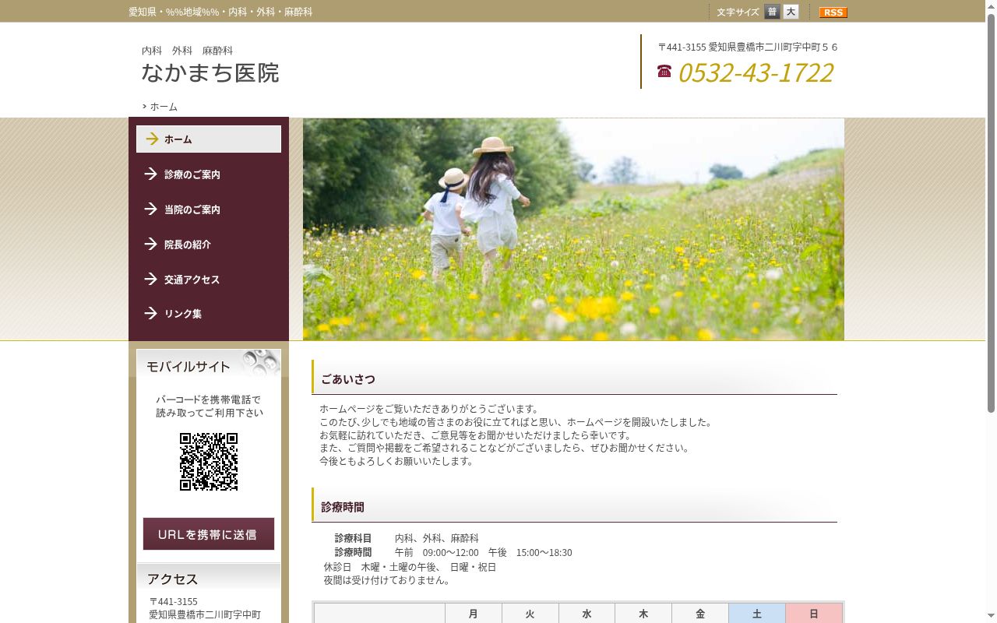Screen dimensions: 997x623
Task: Click the 診療時間 section heading
Action: click(x=575, y=506)
